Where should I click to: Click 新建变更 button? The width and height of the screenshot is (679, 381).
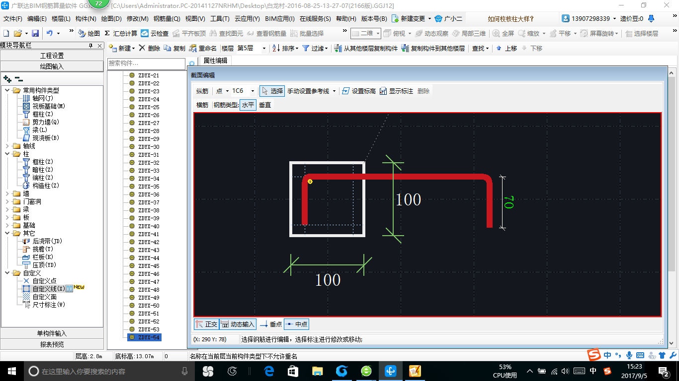[x=412, y=18]
